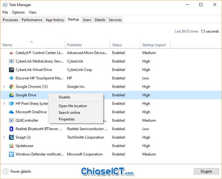Click the CyberLink MediaLibrary Service icon
222x179 pixels.
[x=11, y=61]
